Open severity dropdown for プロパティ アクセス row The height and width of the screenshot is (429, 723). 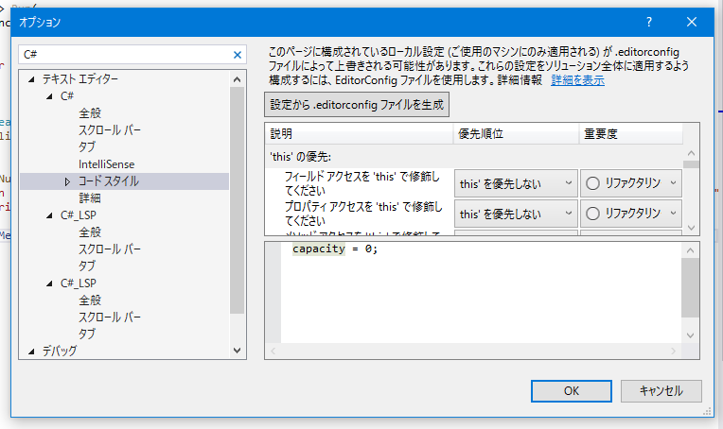(x=631, y=214)
